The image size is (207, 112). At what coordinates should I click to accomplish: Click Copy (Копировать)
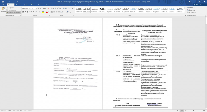tap(11, 10)
